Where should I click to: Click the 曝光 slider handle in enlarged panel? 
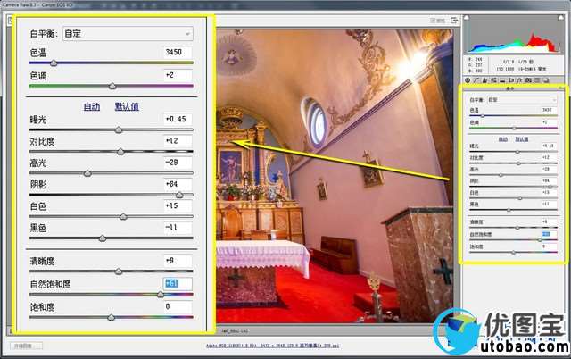pyautogui.click(x=119, y=129)
